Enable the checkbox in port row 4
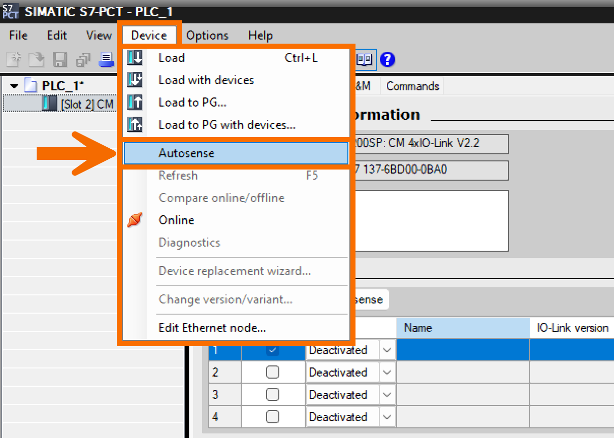The image size is (614, 438). 273,417
